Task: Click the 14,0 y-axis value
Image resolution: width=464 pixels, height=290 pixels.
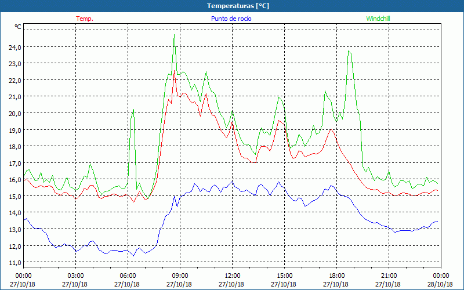Action: (15, 213)
